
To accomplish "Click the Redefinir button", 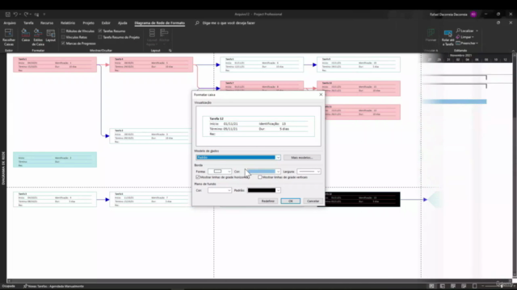I will pos(267,201).
